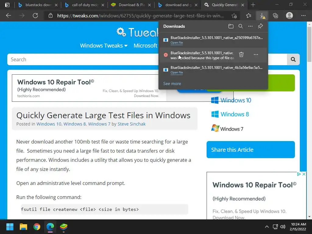Click the red blocked download status icon
Image resolution: width=312 pixels, height=234 pixels.
tap(165, 55)
